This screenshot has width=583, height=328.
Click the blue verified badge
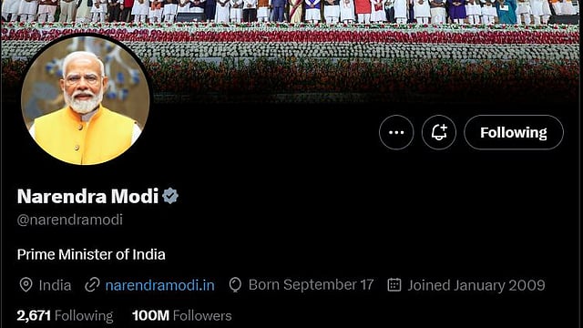click(x=170, y=196)
